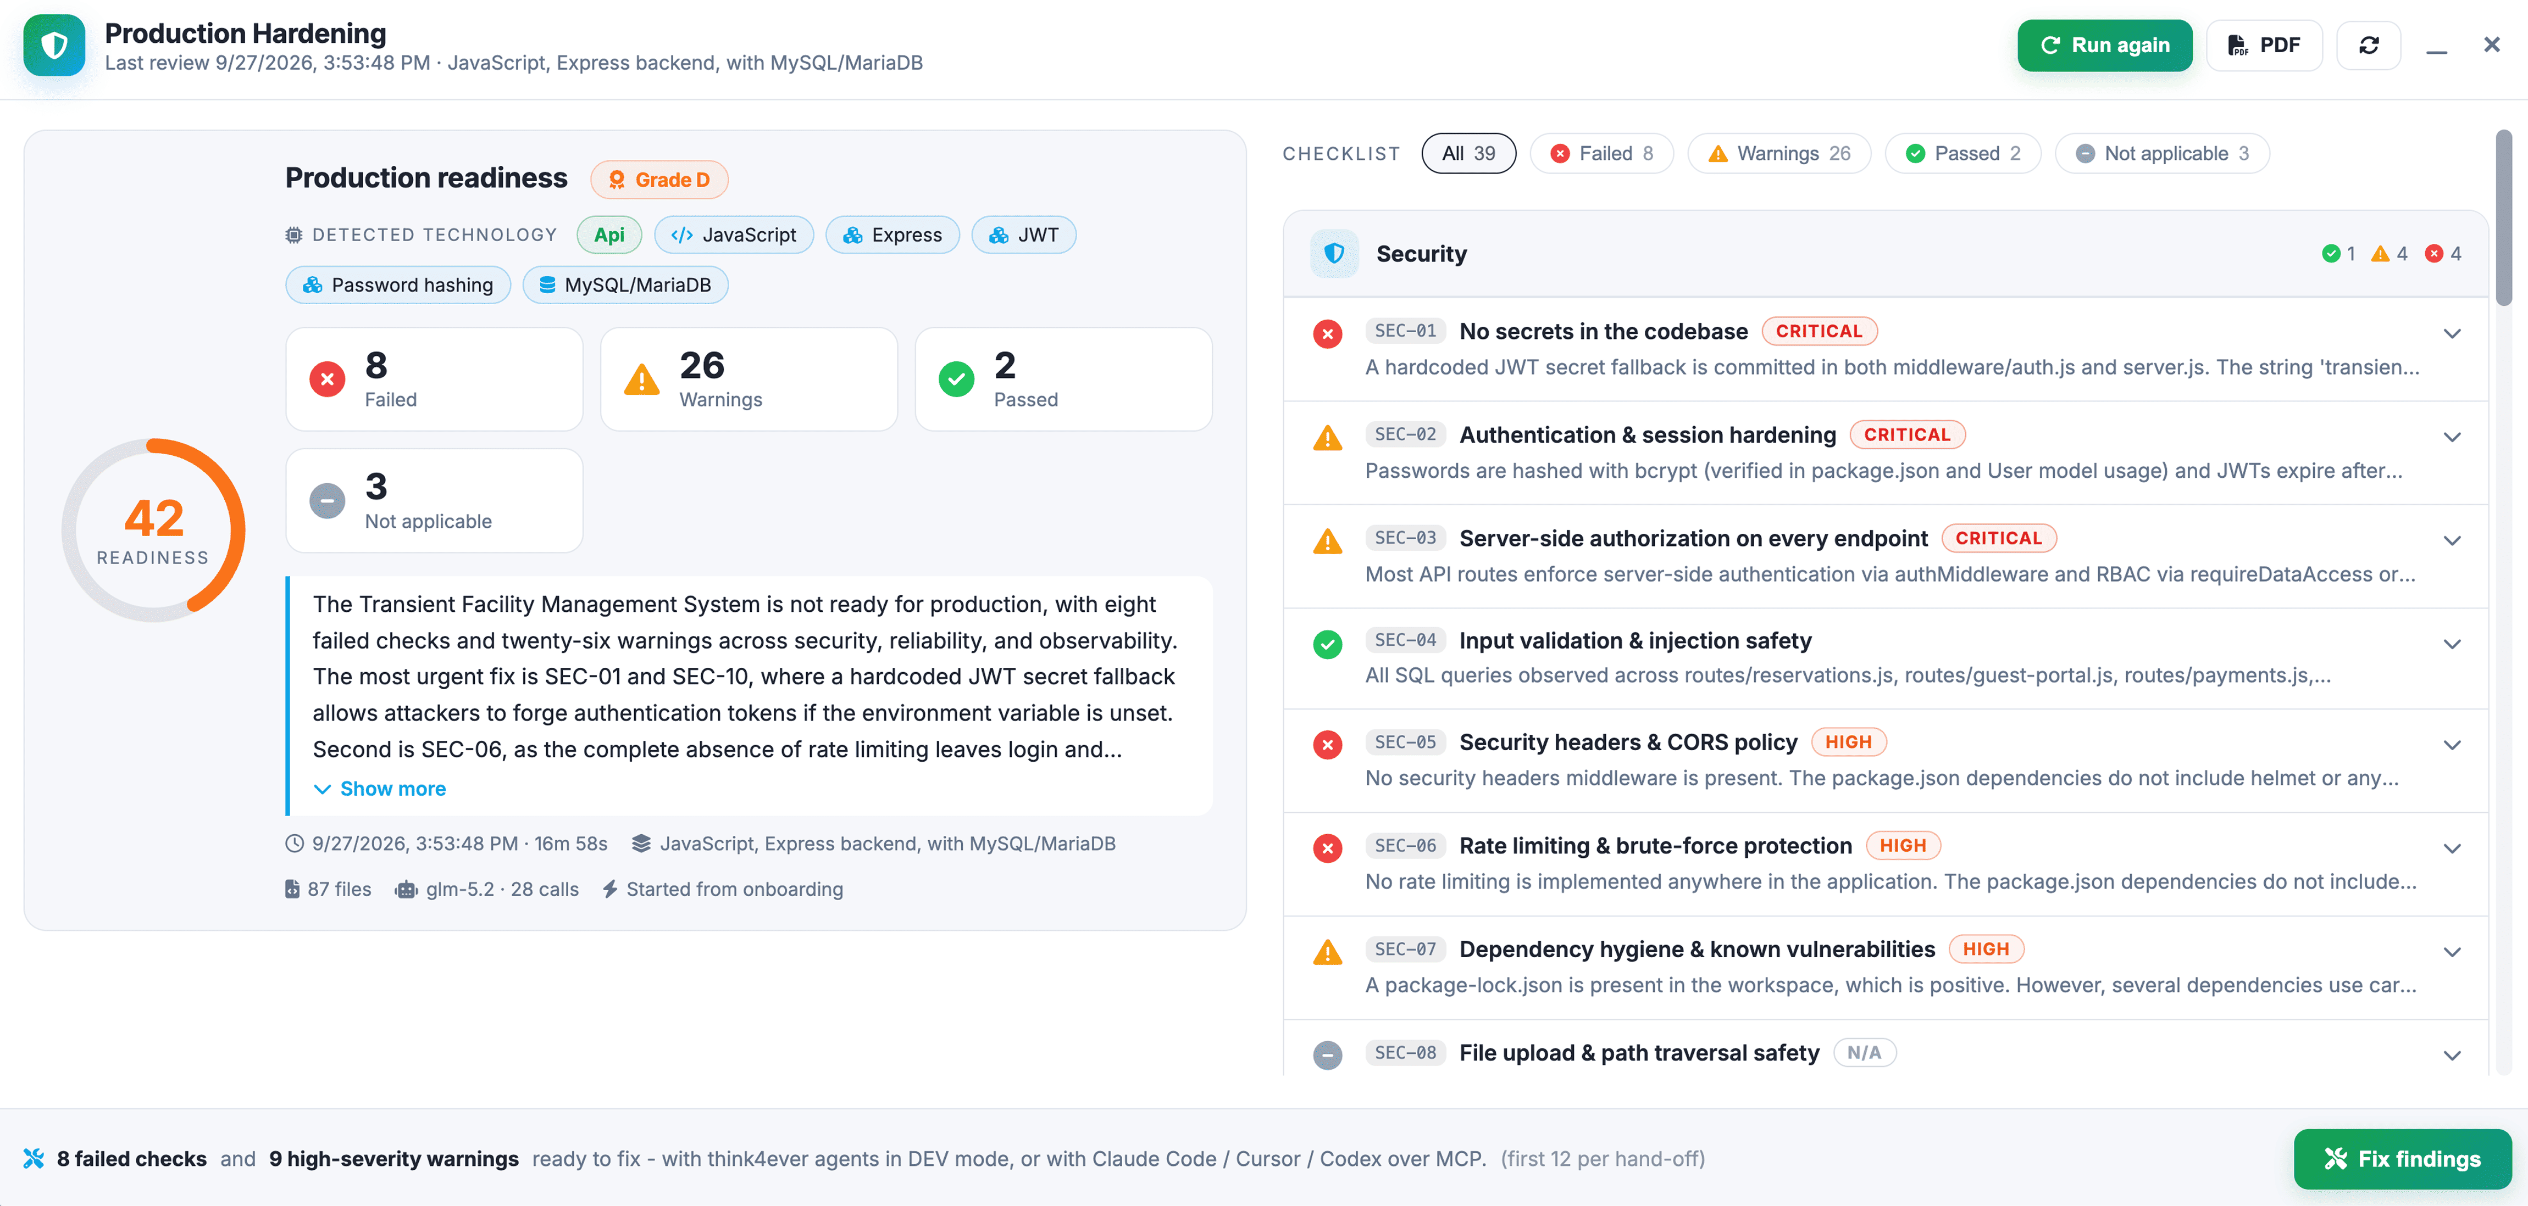
Task: Click the red failed icon on SEC-05
Action: 1327,745
